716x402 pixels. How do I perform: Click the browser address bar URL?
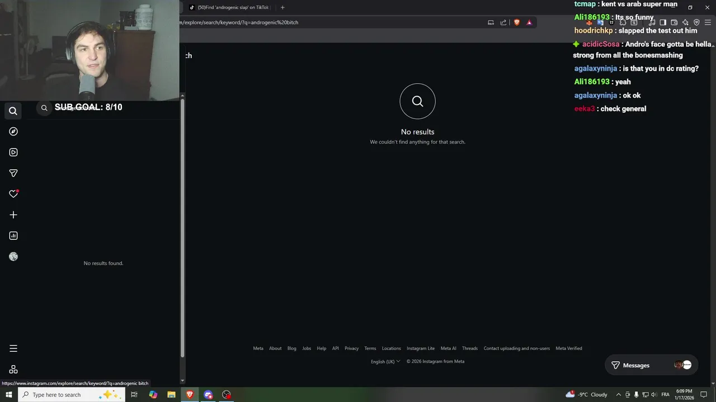[239, 22]
